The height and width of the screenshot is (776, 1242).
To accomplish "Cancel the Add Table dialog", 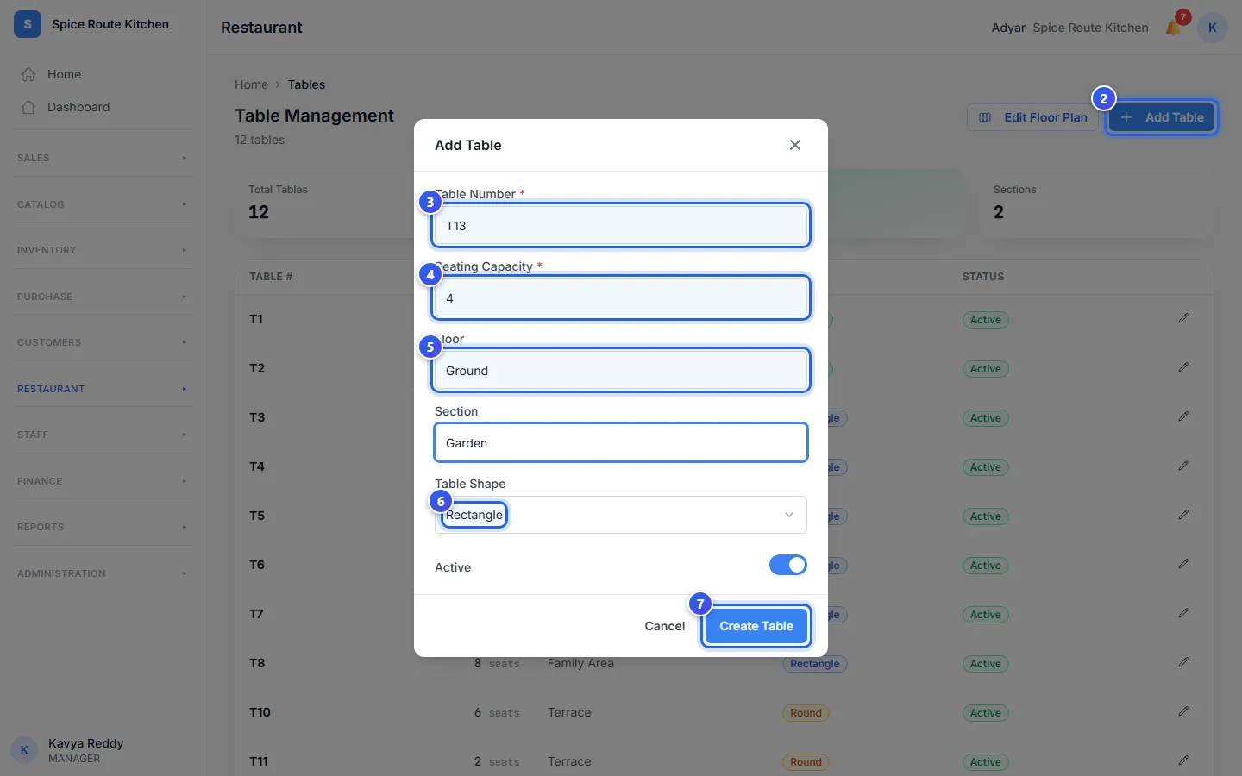I will [665, 626].
